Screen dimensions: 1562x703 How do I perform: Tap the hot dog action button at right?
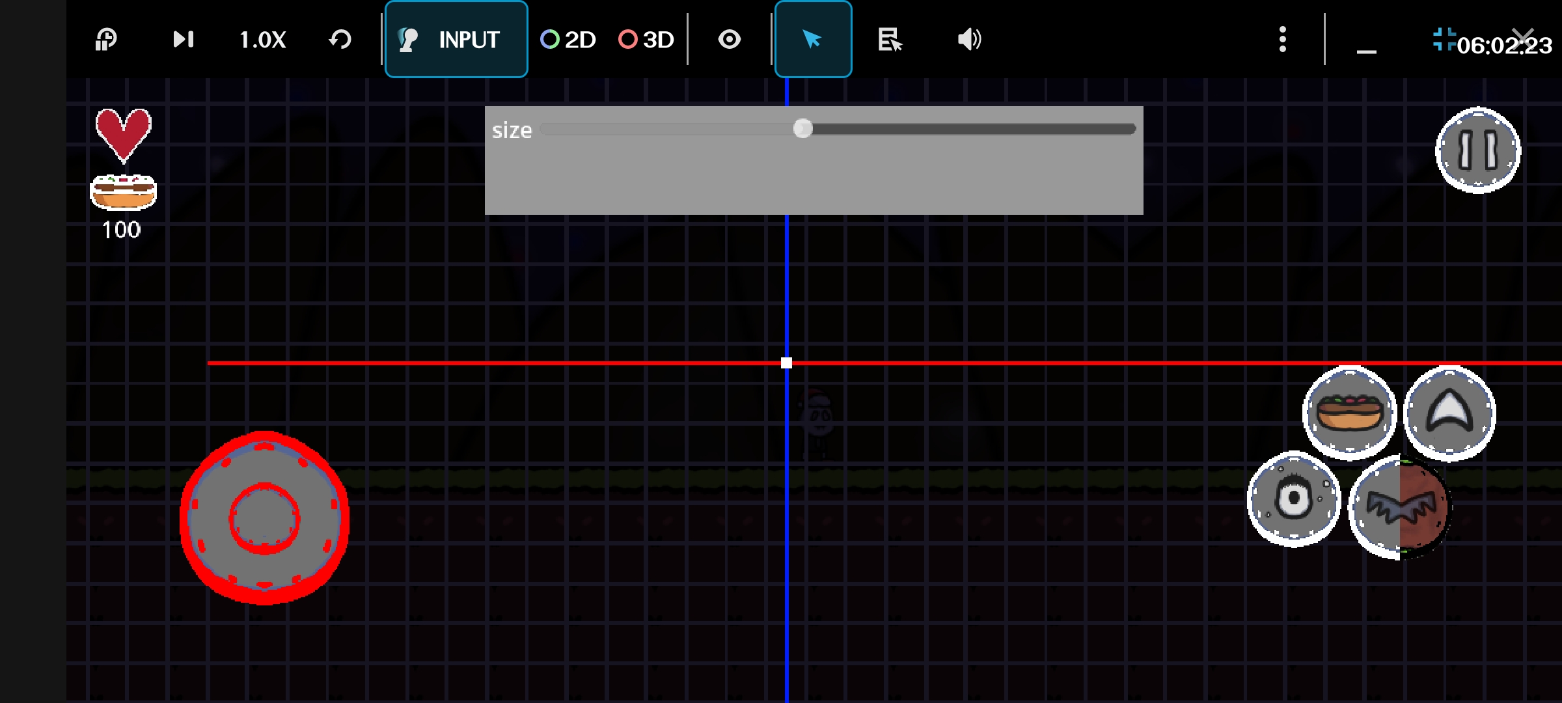pyautogui.click(x=1349, y=413)
